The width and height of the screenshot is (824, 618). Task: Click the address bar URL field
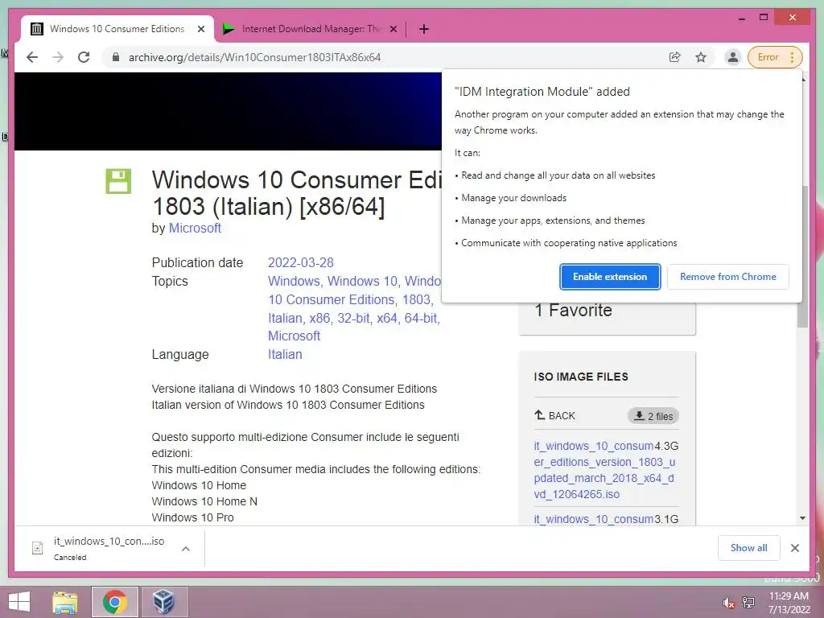click(254, 57)
